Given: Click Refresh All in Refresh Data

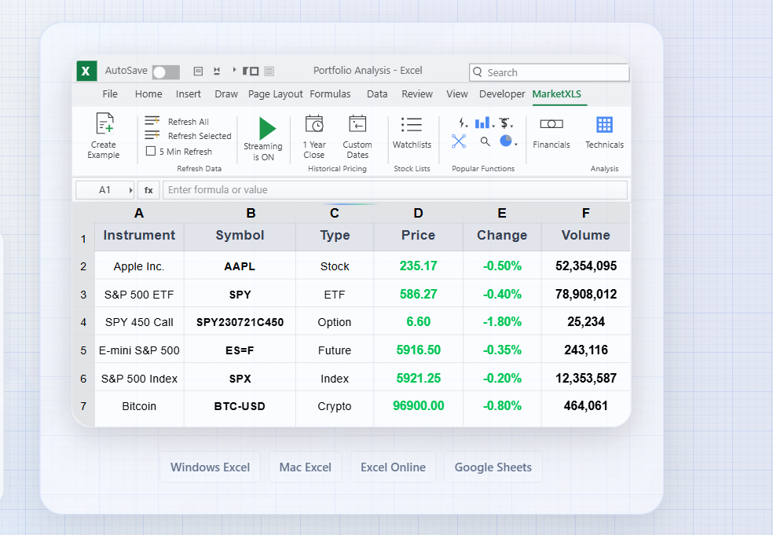Looking at the screenshot, I should (188, 122).
